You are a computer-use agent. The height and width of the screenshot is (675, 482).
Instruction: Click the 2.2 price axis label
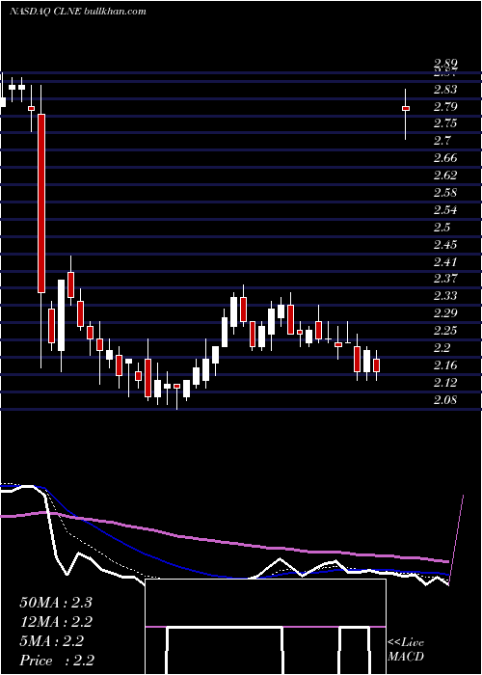(x=442, y=348)
